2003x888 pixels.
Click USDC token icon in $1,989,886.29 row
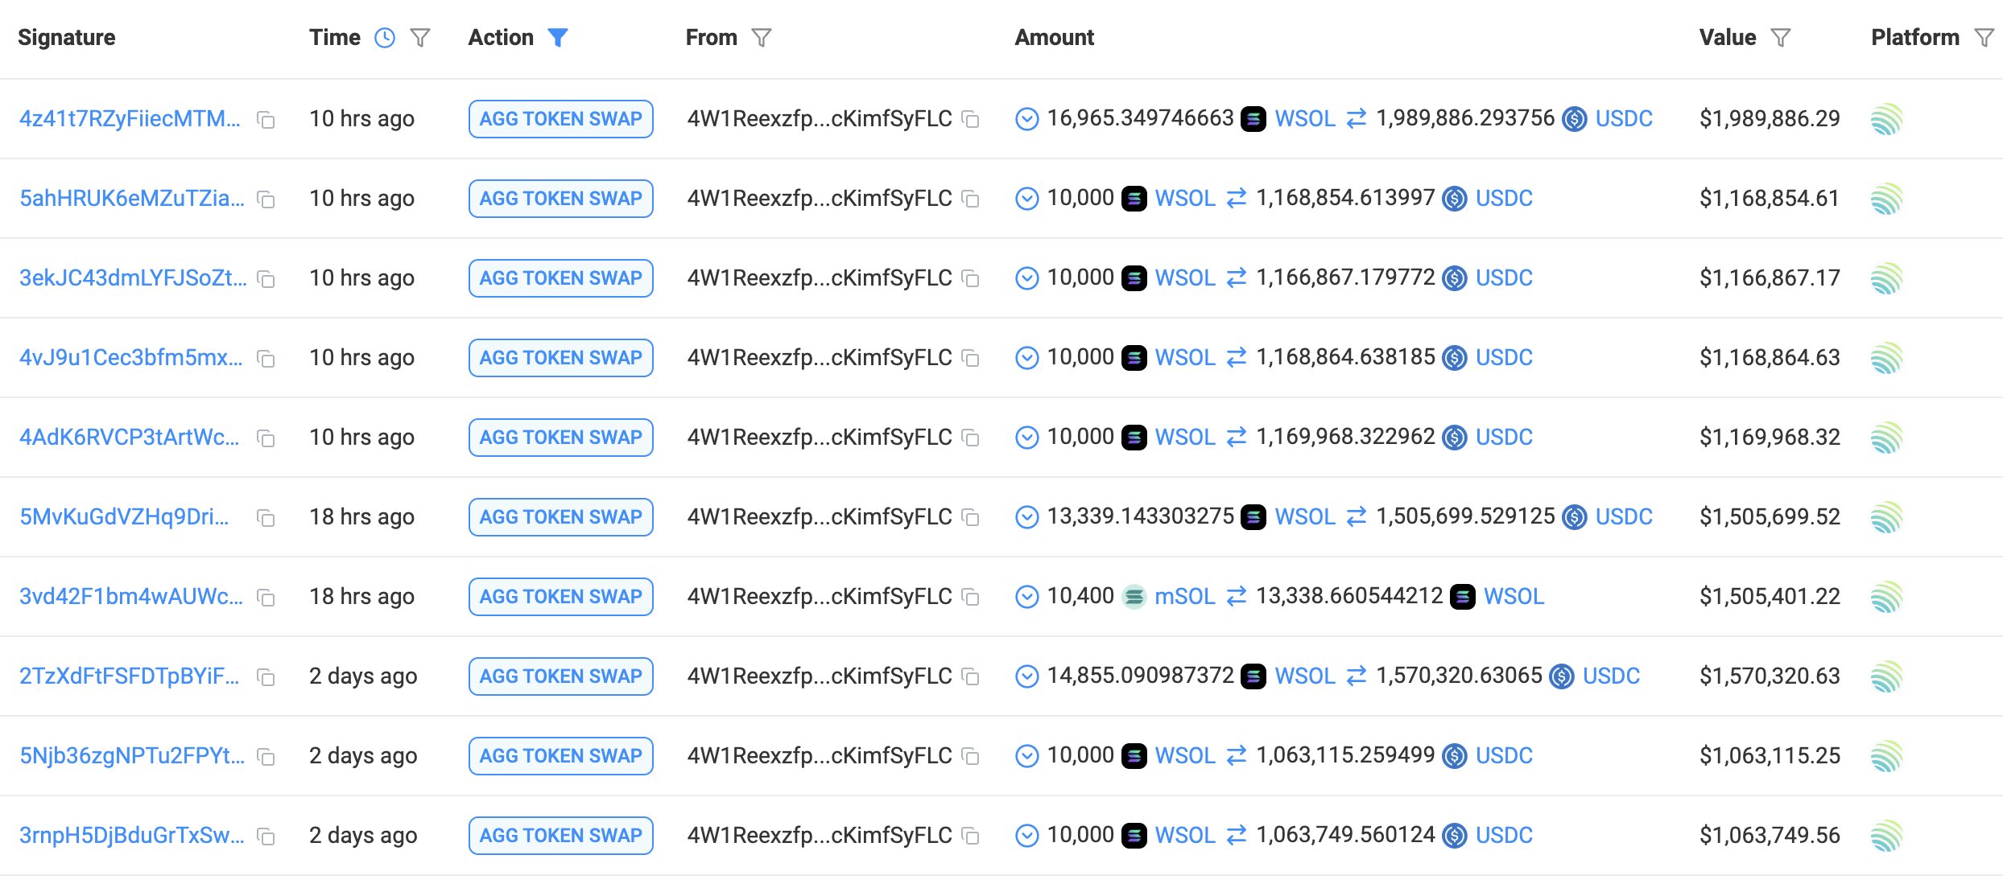point(1575,119)
